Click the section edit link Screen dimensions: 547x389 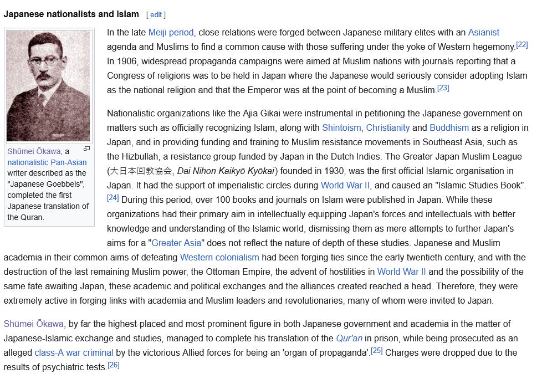(x=156, y=14)
